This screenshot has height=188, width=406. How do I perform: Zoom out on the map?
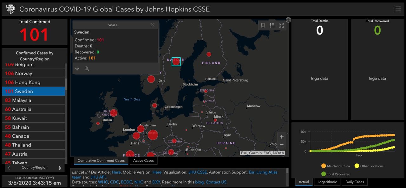[x=282, y=145]
